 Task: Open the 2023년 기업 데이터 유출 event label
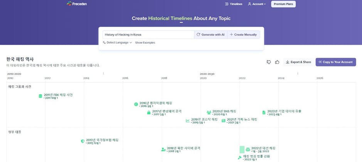click(284, 111)
